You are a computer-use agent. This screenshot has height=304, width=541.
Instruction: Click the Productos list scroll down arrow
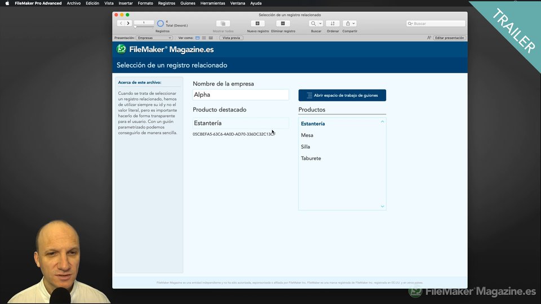coord(382,206)
